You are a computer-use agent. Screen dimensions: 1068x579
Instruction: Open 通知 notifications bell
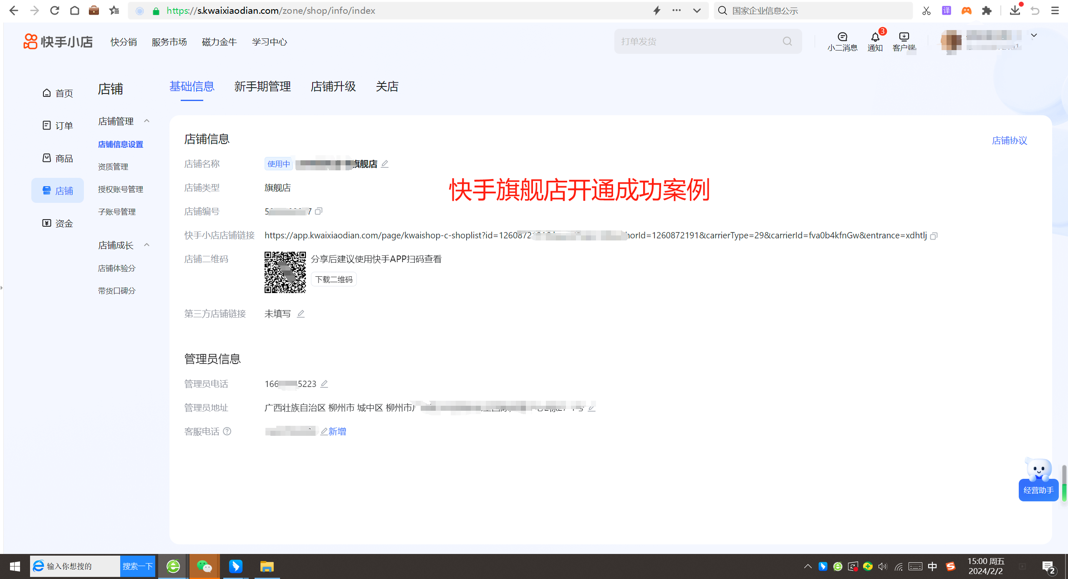click(875, 42)
